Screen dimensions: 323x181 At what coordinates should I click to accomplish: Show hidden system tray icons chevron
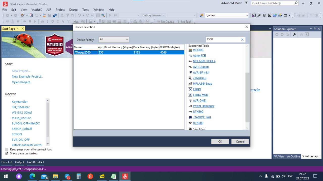[x=261, y=176]
